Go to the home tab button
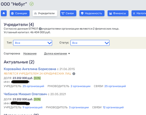The height and width of the screenshot is (115, 146). pos(4,13)
